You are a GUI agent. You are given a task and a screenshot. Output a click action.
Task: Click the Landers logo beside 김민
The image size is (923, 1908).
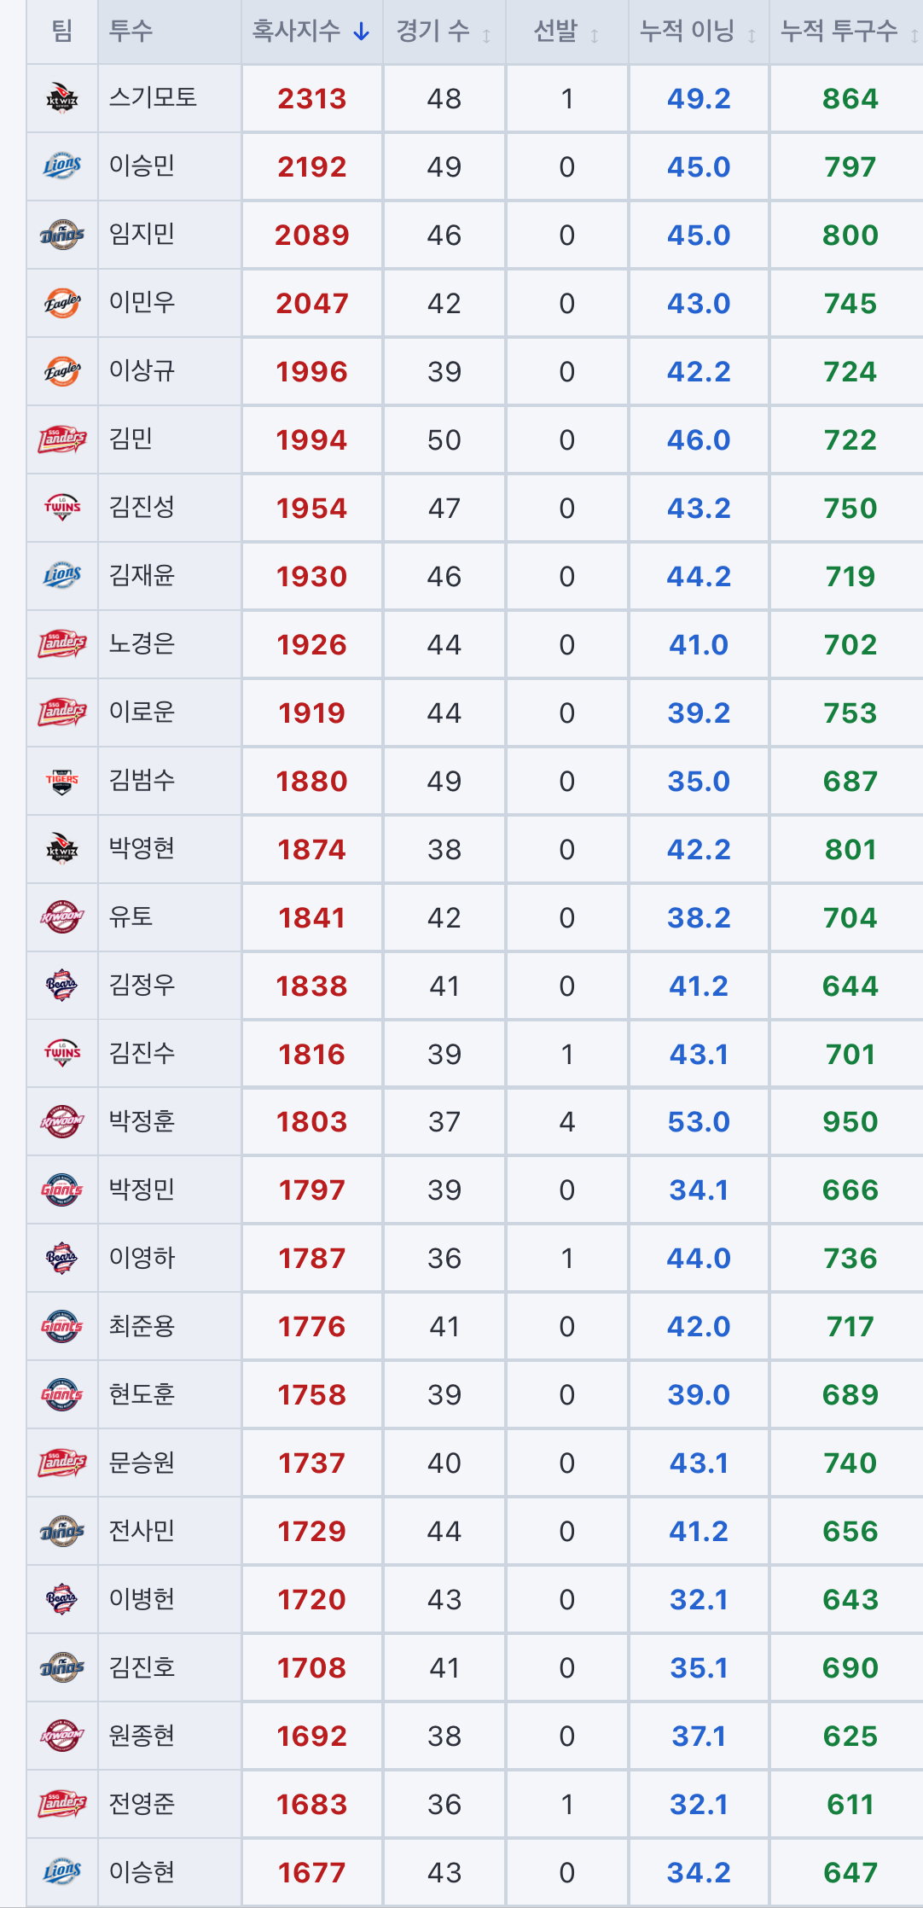pos(62,439)
